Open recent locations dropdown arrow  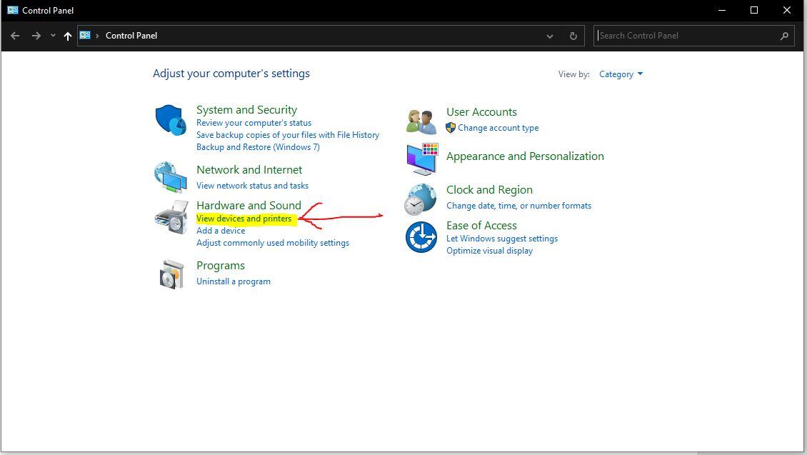pyautogui.click(x=53, y=36)
